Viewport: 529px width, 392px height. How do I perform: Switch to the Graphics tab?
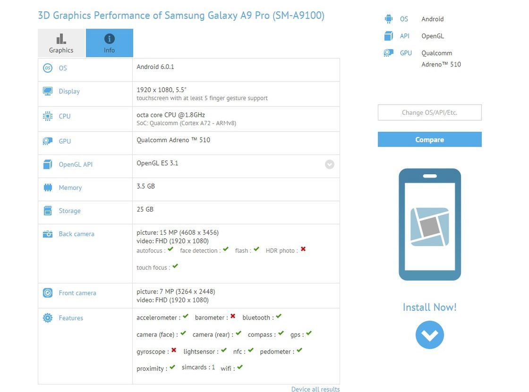[x=61, y=43]
